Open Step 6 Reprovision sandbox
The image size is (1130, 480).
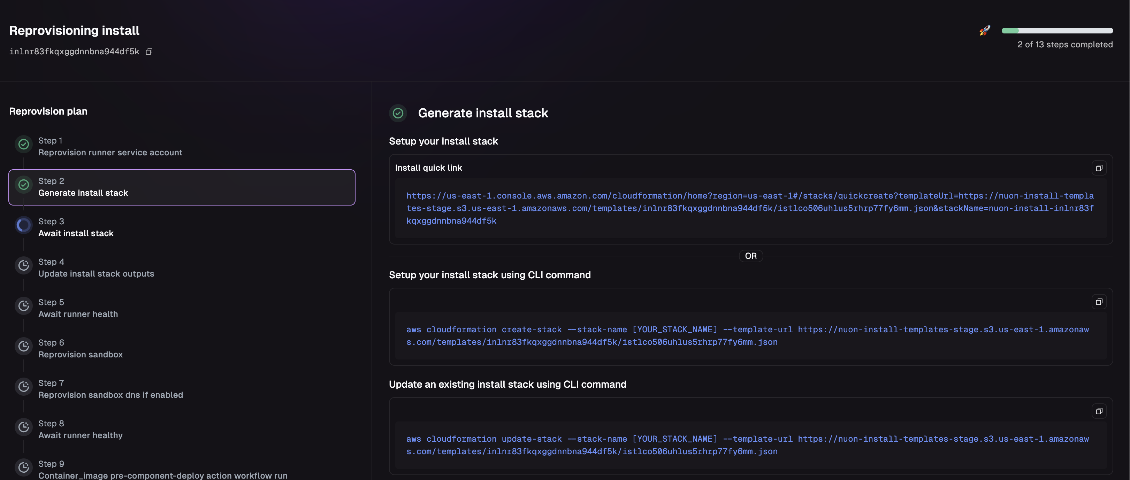click(182, 348)
